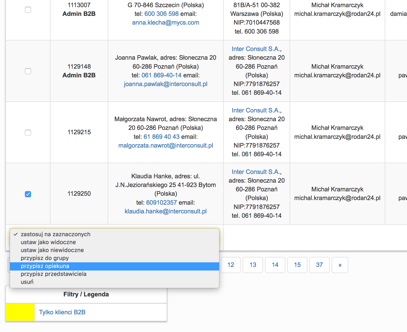Image resolution: width=407 pixels, height=332 pixels.
Task: Click the yellow B2B legend swatch
Action: pyautogui.click(x=20, y=312)
